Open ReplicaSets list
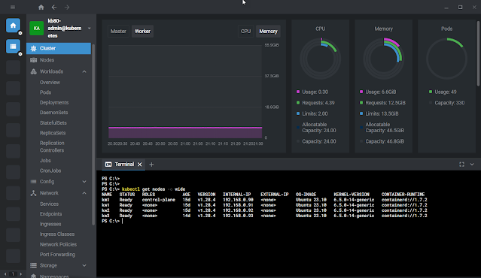Image resolution: width=481 pixels, height=278 pixels. [53, 133]
